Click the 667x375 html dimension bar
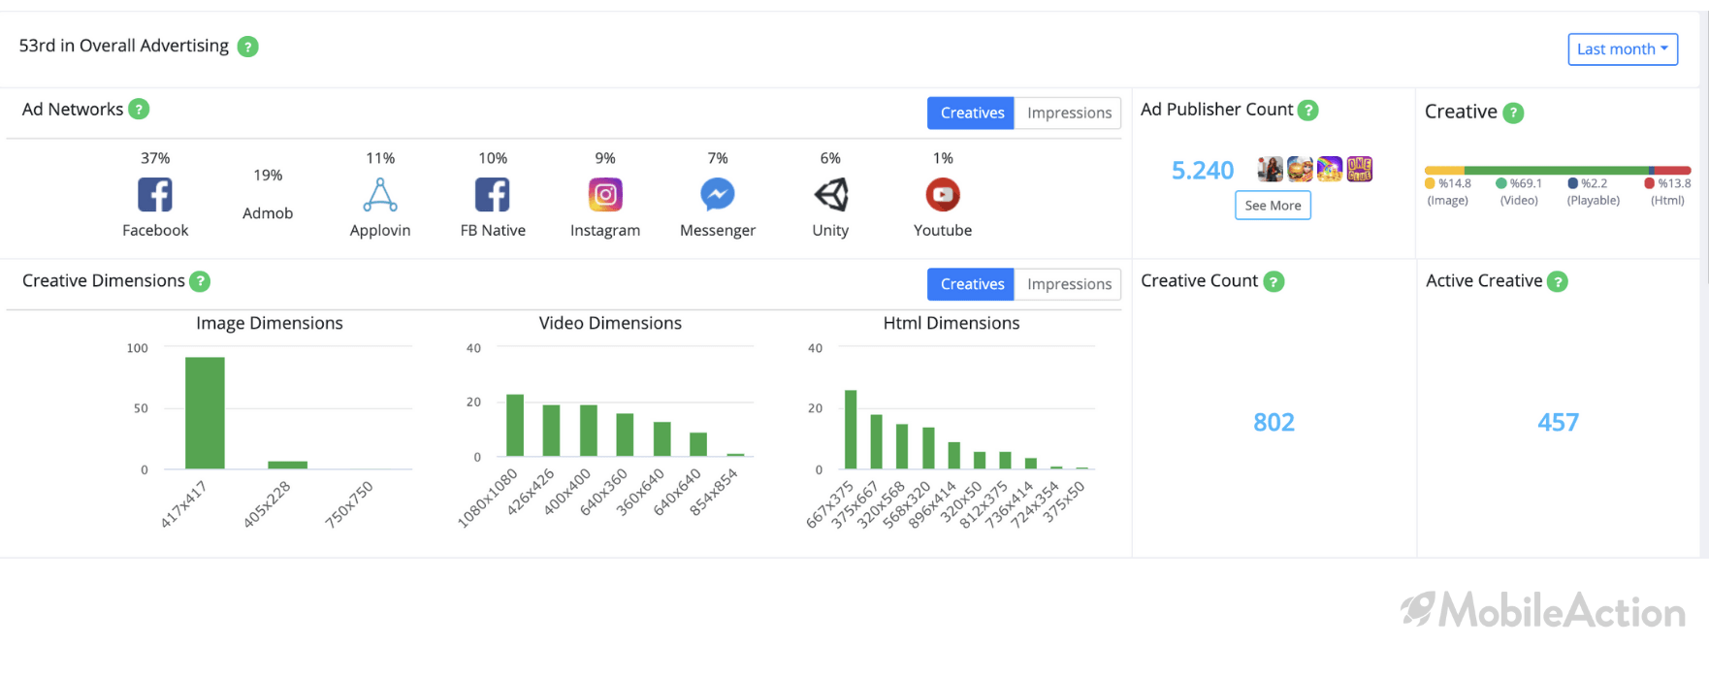 pos(851,430)
